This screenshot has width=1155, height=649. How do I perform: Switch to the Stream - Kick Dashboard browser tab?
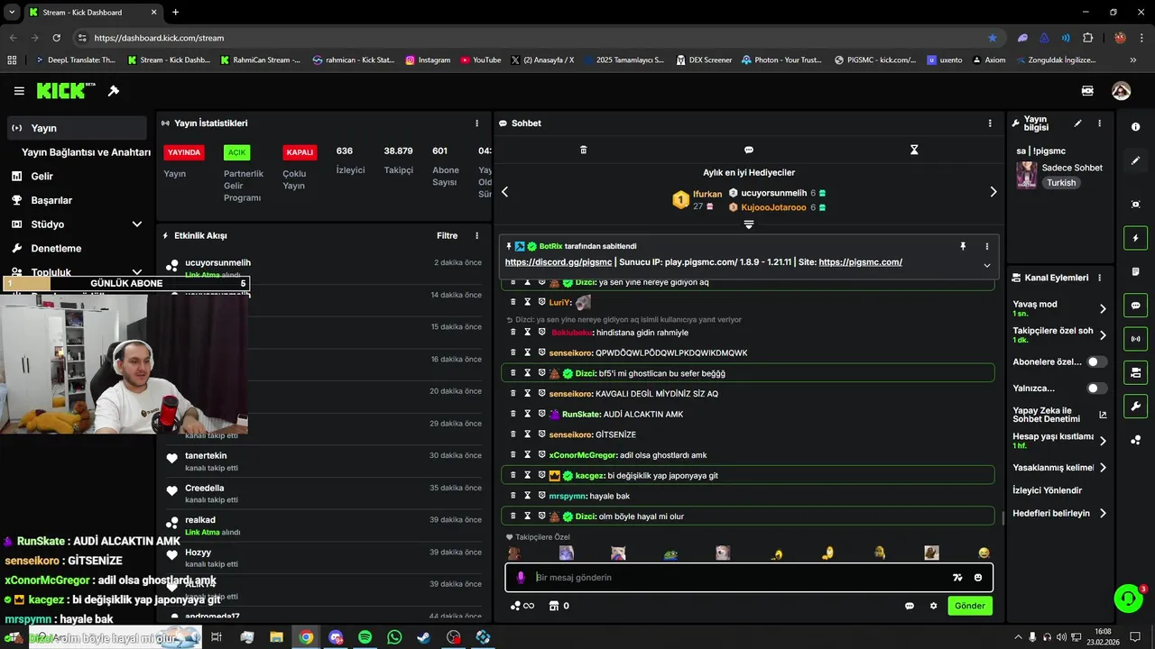[93, 13]
